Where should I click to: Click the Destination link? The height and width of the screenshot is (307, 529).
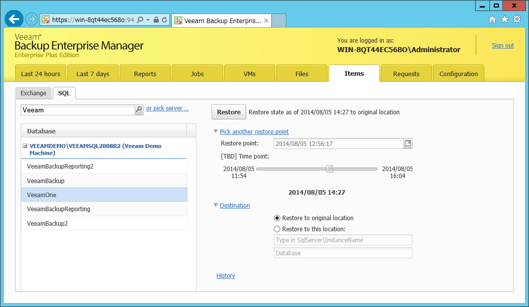click(x=235, y=205)
